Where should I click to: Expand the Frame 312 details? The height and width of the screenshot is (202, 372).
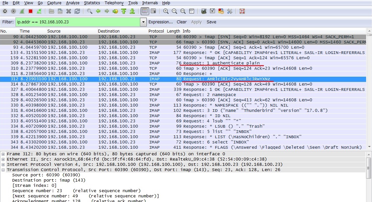click(3, 154)
